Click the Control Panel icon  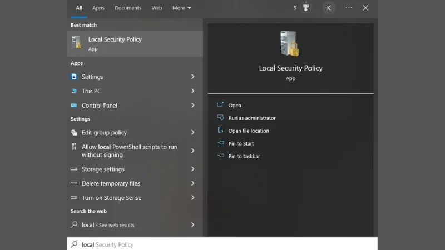coord(74,106)
